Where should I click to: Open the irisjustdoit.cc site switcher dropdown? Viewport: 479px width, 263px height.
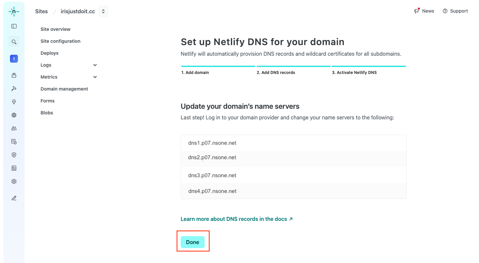[x=103, y=11]
